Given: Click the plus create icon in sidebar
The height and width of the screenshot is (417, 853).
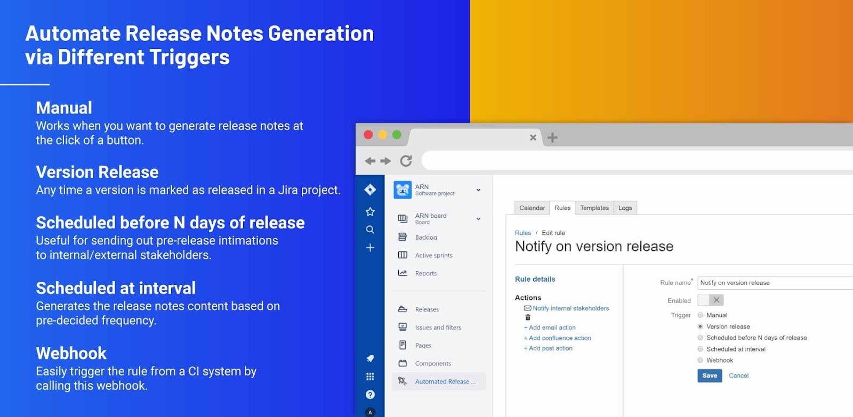Looking at the screenshot, I should 370,248.
